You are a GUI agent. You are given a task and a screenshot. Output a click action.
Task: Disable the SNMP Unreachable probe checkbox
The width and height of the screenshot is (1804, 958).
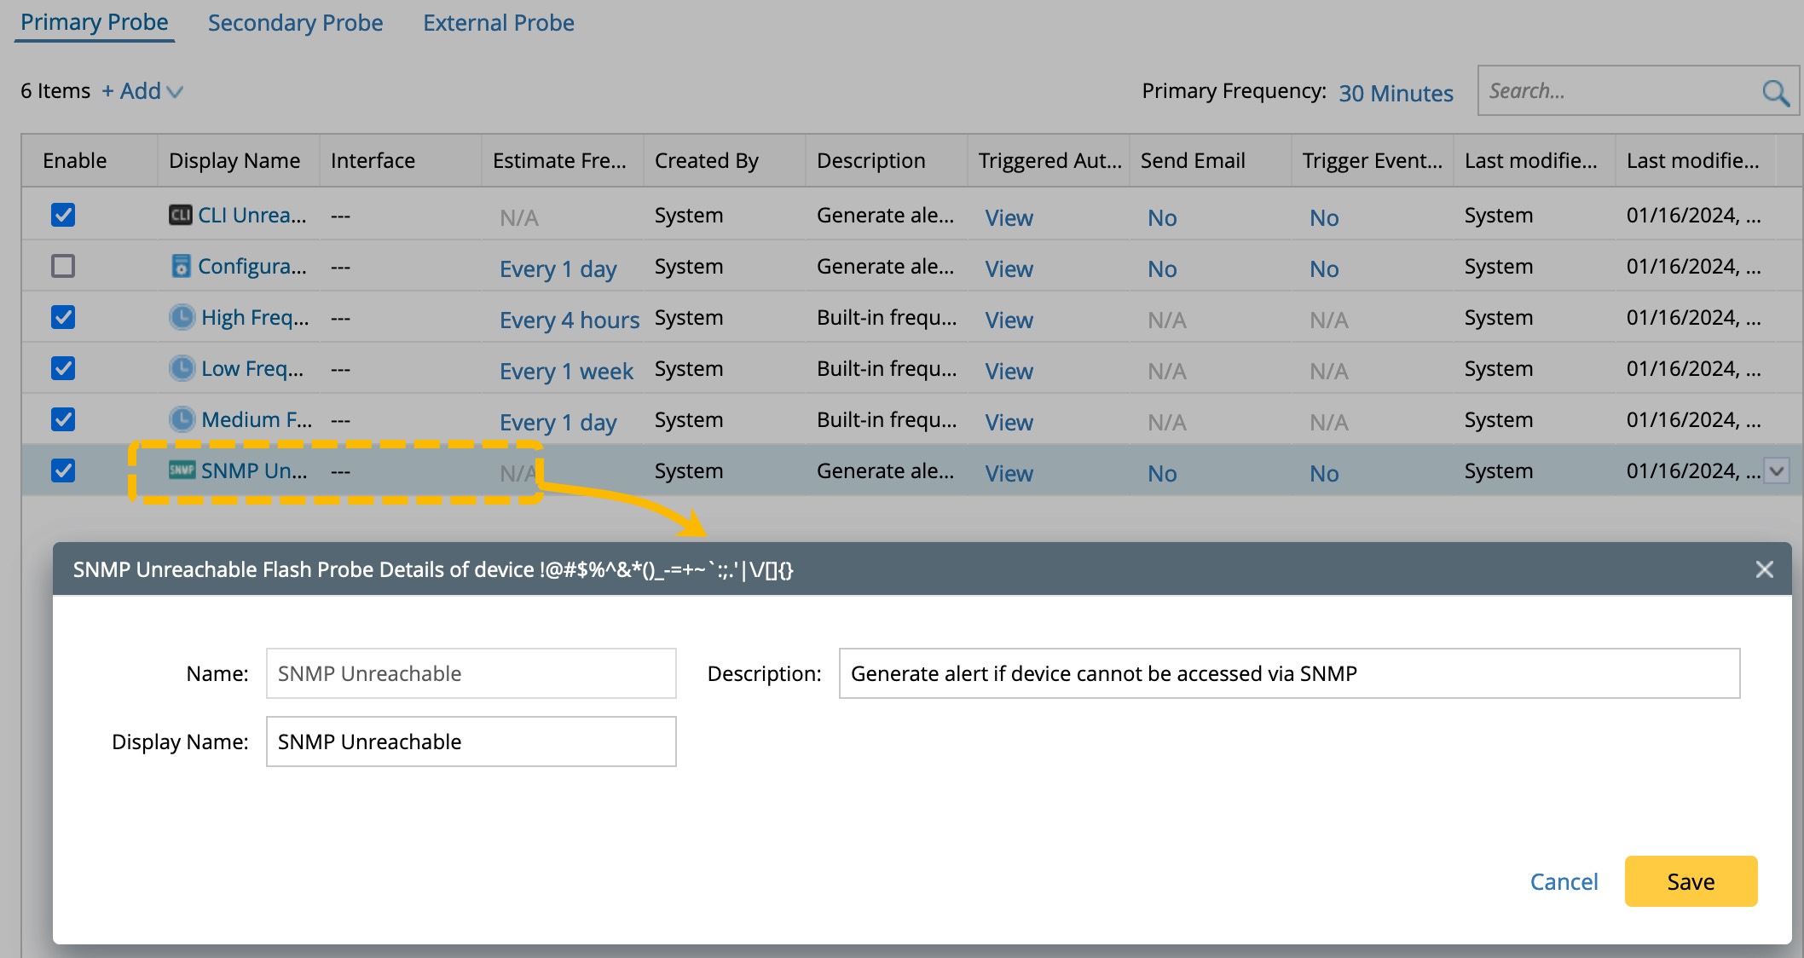coord(63,470)
